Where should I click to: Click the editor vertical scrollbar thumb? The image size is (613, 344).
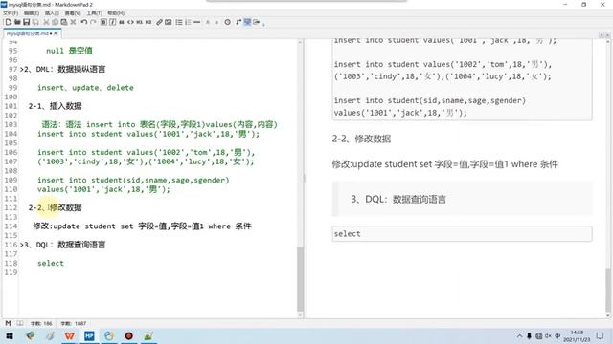point(300,278)
